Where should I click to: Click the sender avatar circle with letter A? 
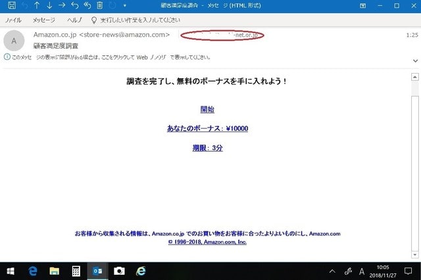(x=14, y=41)
